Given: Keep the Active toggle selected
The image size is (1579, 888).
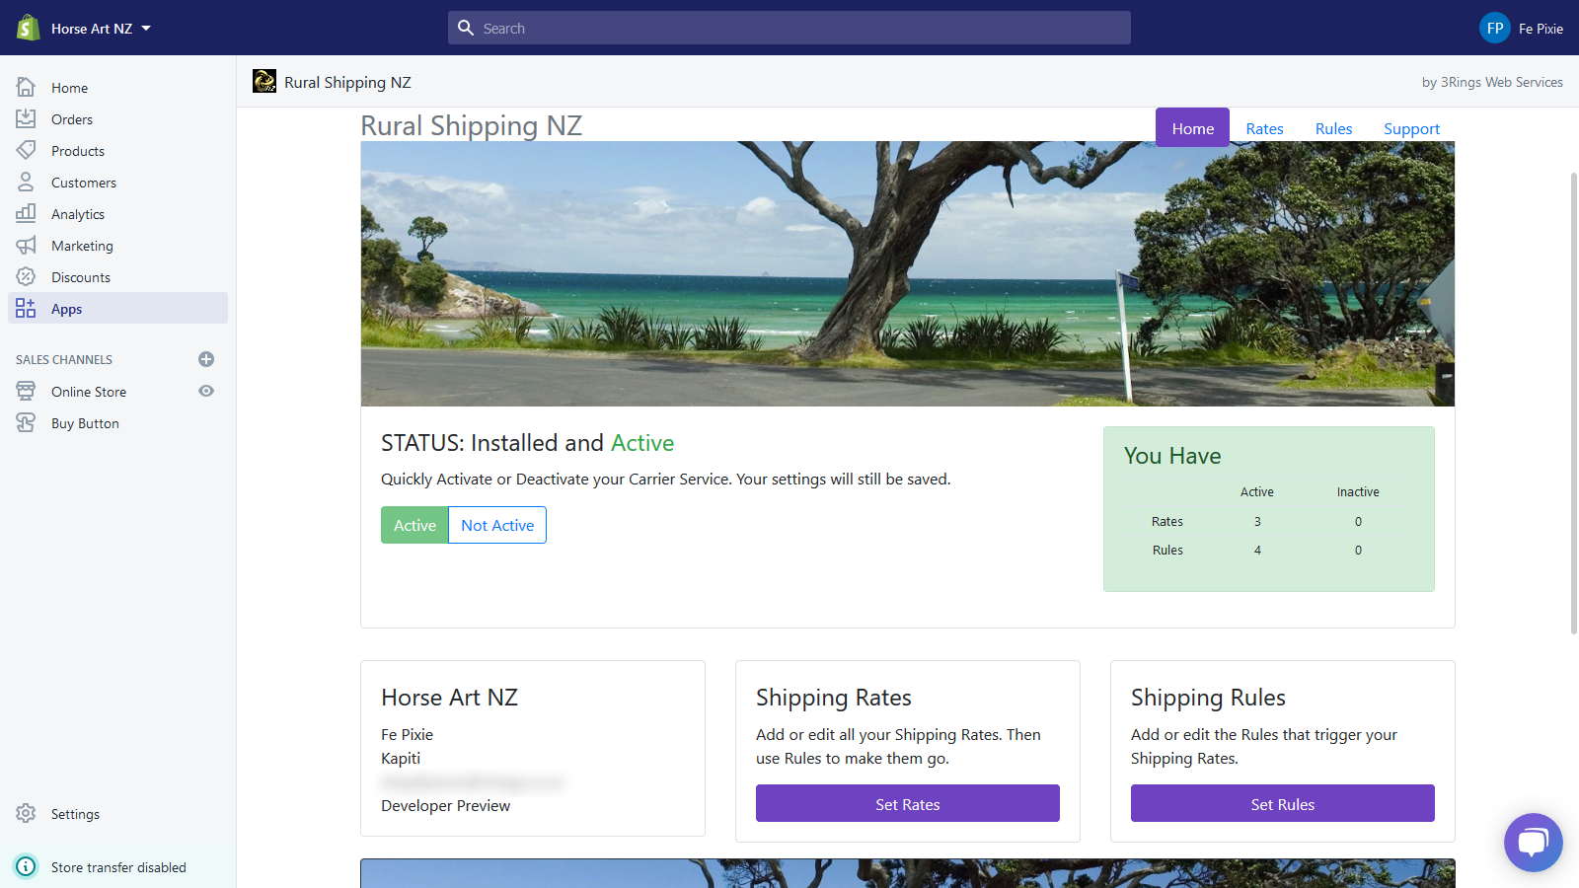Looking at the screenshot, I should click(x=414, y=525).
